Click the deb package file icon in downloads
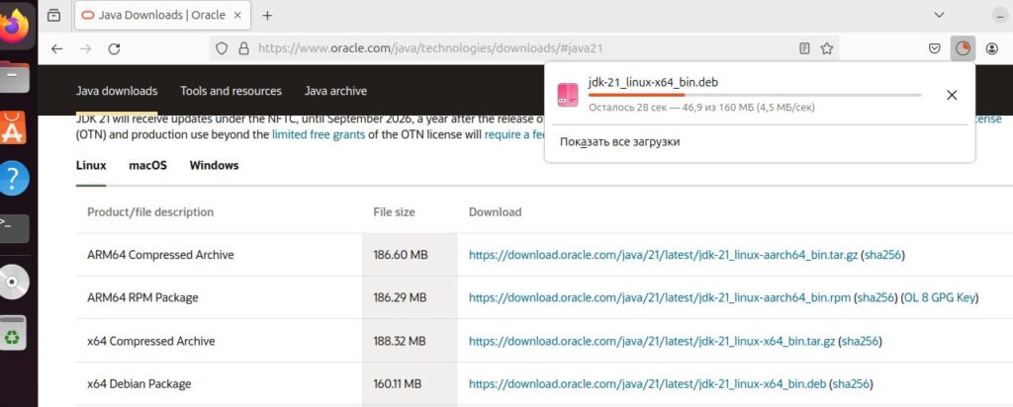 pyautogui.click(x=568, y=95)
